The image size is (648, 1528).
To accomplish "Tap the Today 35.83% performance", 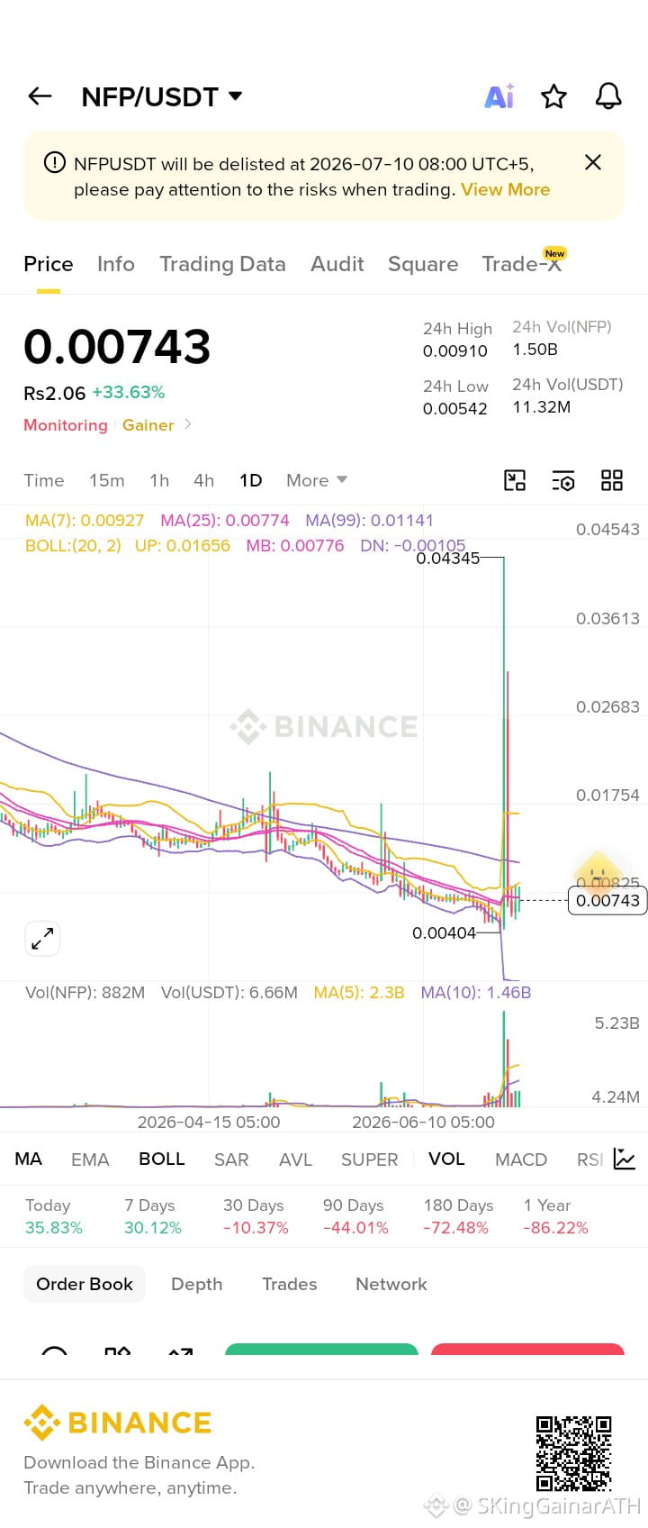I will [54, 1216].
